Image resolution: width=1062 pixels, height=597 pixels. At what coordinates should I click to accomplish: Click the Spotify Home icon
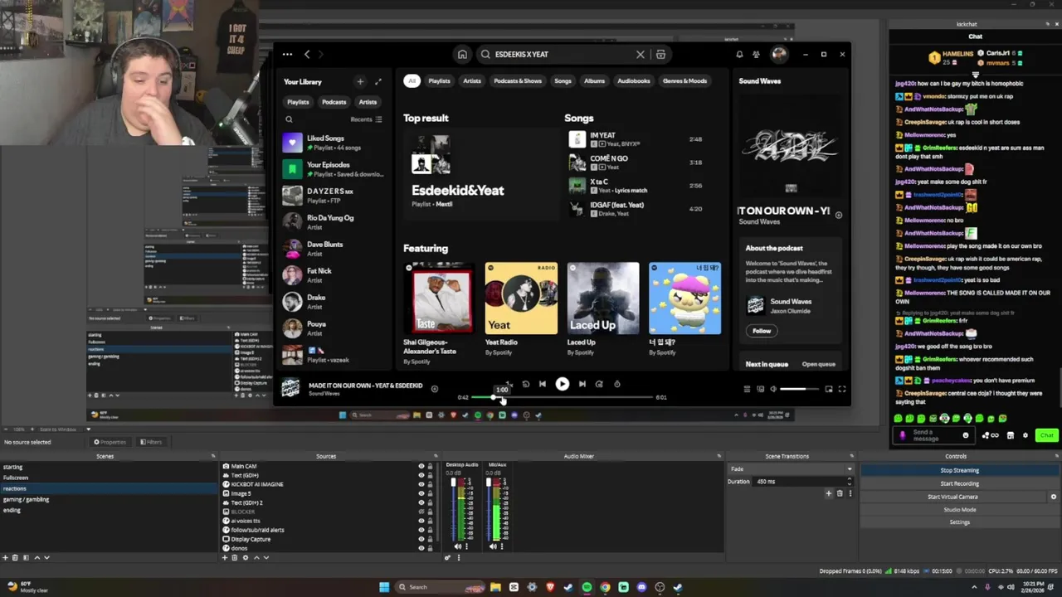[462, 55]
